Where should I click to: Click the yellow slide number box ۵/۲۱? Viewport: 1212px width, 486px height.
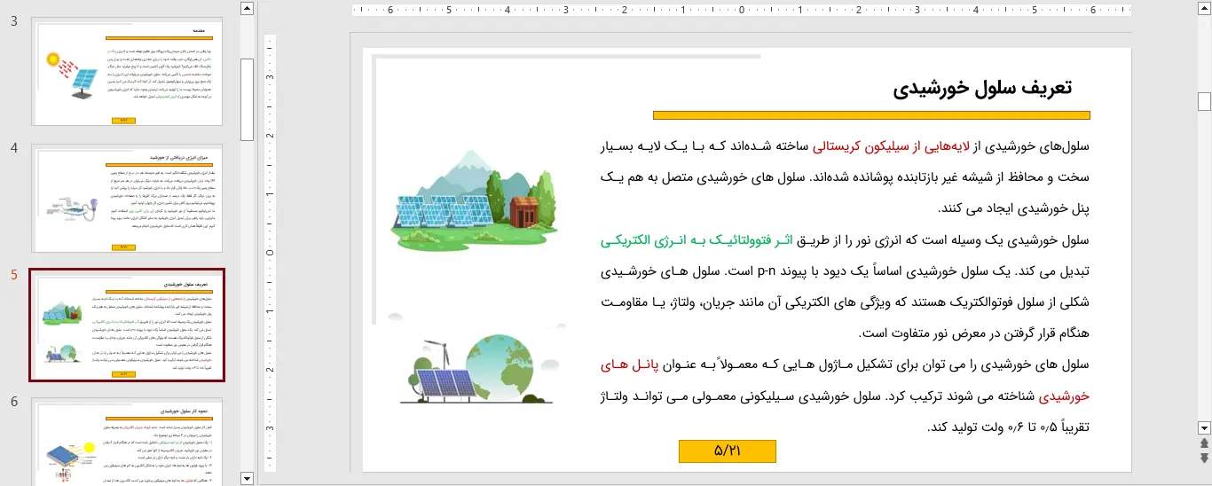tap(728, 451)
